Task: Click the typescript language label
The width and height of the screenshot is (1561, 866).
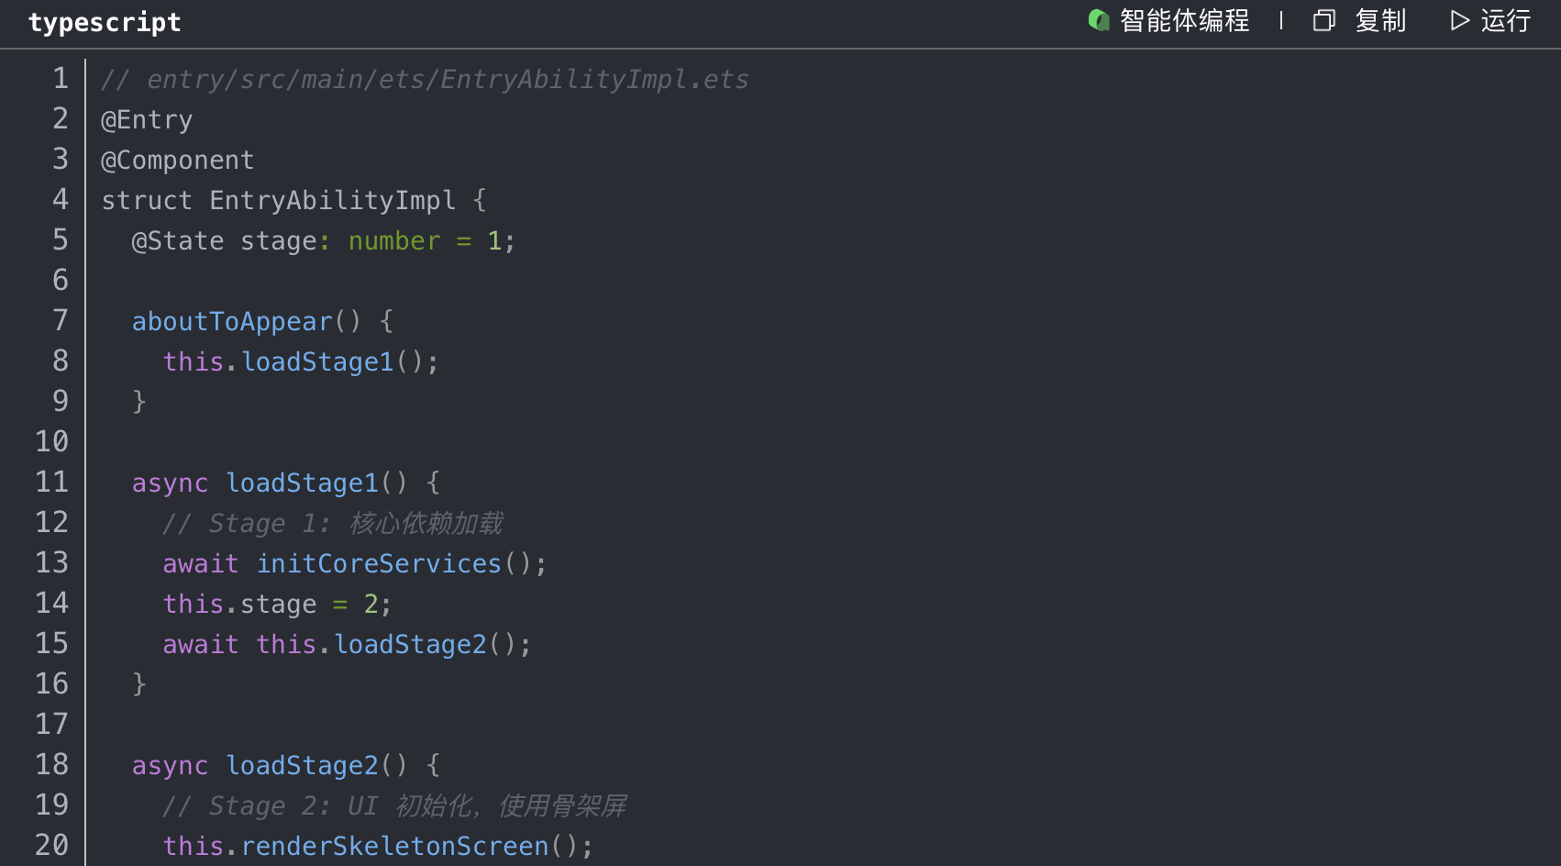Action: 105,22
